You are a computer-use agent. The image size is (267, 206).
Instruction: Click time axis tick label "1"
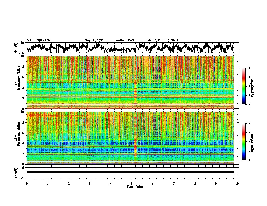point(48,184)
